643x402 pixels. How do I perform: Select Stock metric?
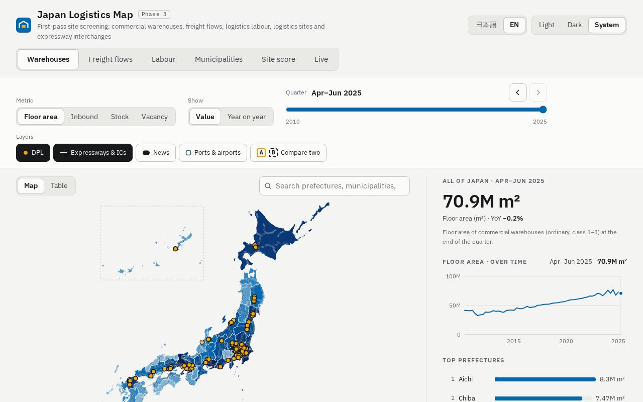120,117
